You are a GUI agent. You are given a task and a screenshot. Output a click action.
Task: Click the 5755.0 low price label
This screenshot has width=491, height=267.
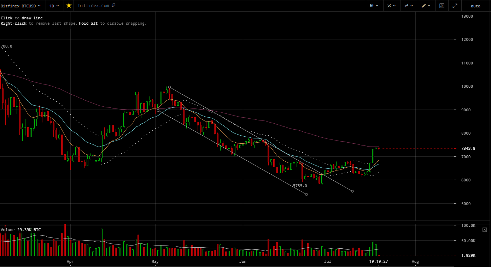(x=300, y=186)
